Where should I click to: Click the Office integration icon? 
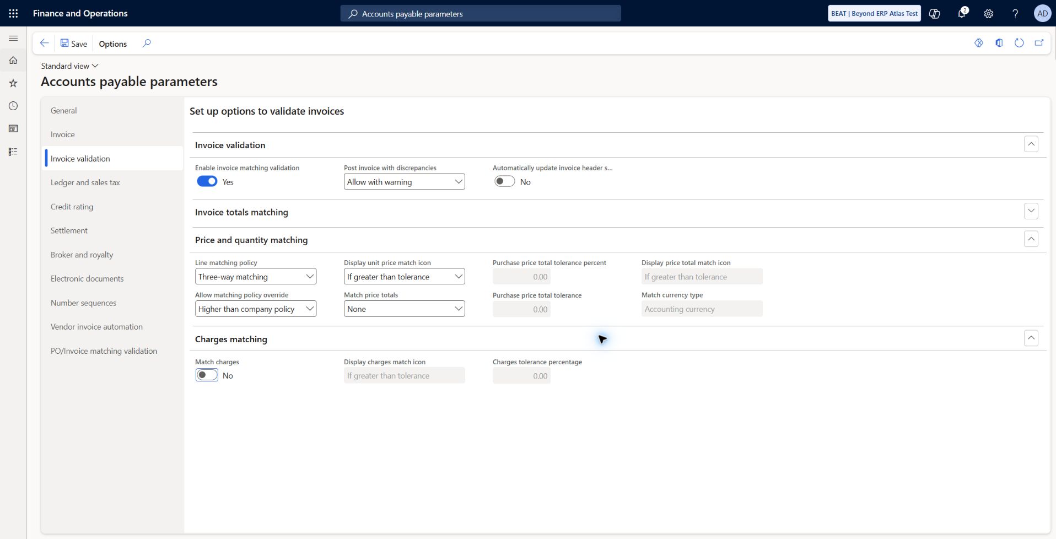click(x=999, y=43)
